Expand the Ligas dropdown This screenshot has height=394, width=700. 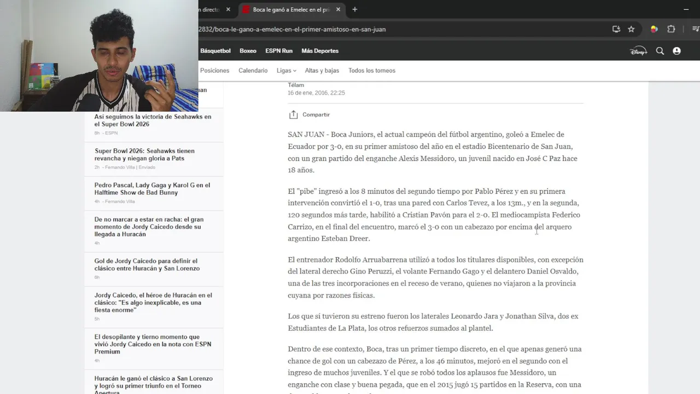[286, 71]
